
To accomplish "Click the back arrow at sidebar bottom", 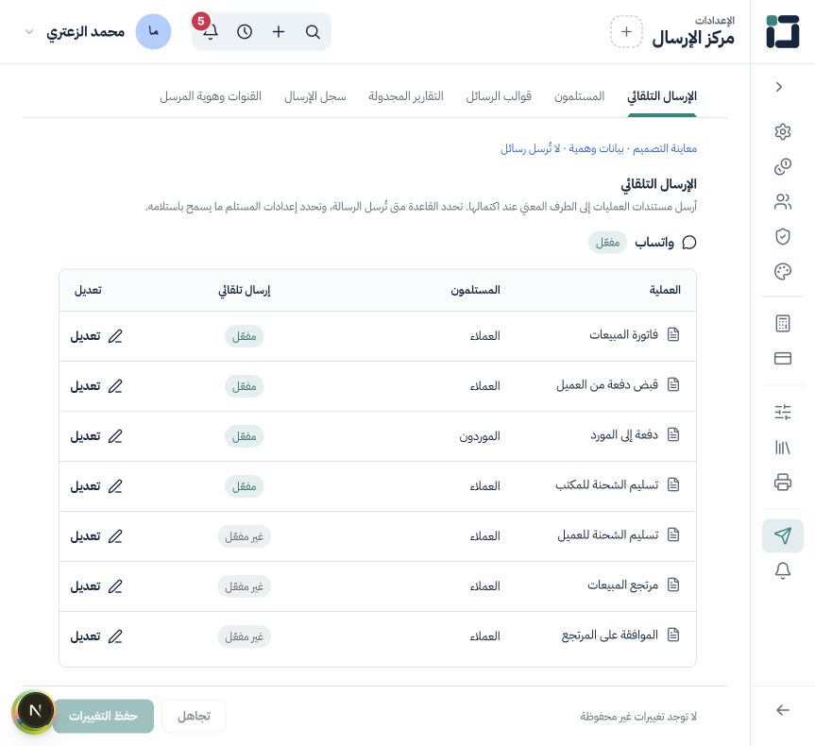I will (782, 710).
